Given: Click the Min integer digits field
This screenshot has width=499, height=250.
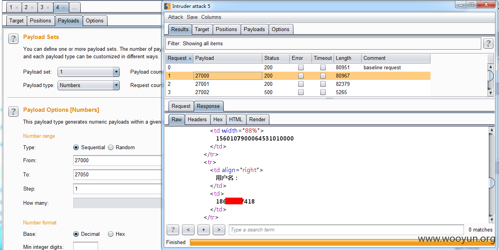Looking at the screenshot, I should pos(85,246).
